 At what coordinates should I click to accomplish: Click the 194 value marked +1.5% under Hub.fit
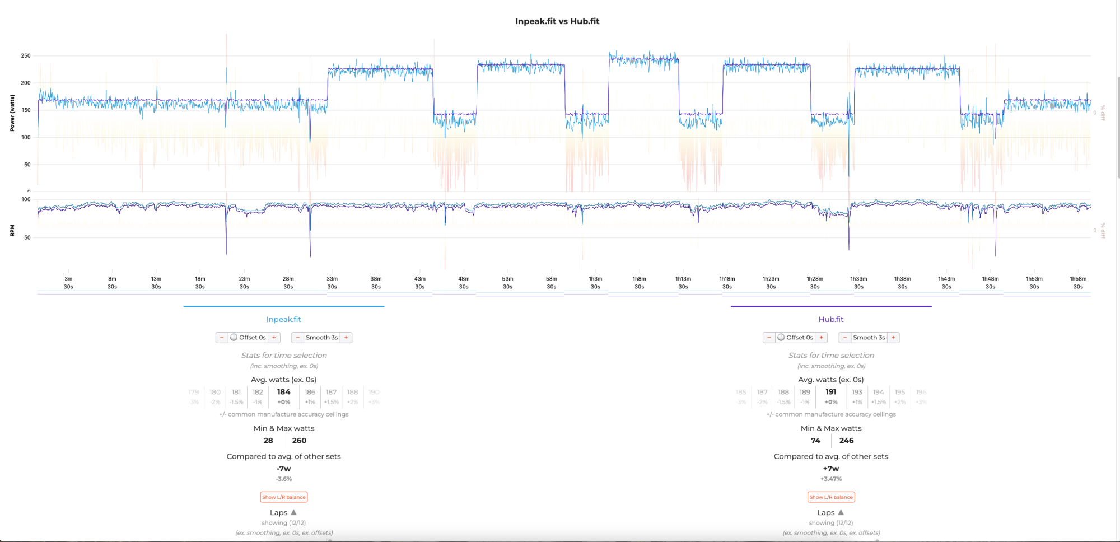[x=879, y=393]
